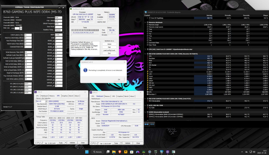Click HWiNFO second arrows button at bottom

tap(152, 124)
